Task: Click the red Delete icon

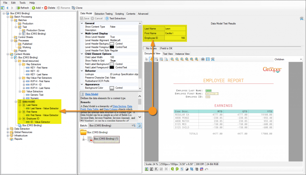Action: [46, 8]
